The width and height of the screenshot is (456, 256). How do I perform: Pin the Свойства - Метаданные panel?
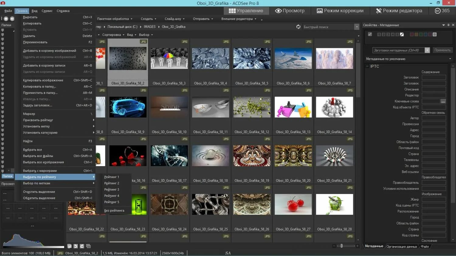tap(448, 25)
